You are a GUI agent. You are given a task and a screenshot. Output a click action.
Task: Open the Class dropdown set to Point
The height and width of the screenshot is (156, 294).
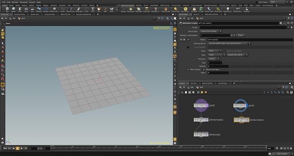[x=215, y=51]
